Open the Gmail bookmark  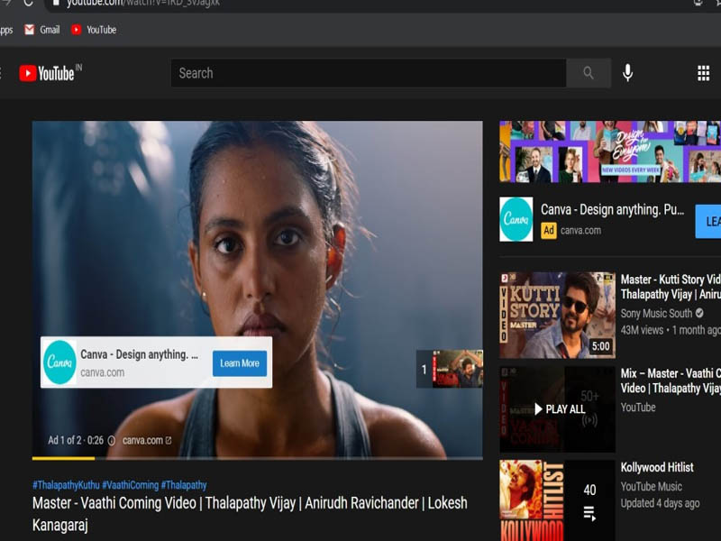pos(42,30)
